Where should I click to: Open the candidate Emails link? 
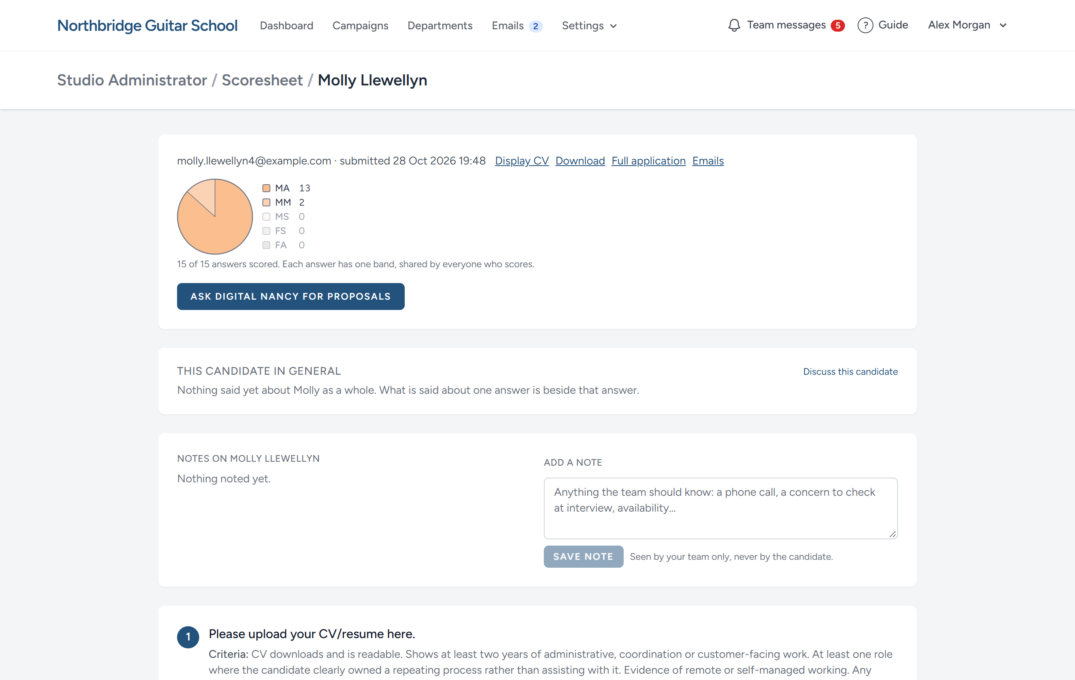[707, 161]
